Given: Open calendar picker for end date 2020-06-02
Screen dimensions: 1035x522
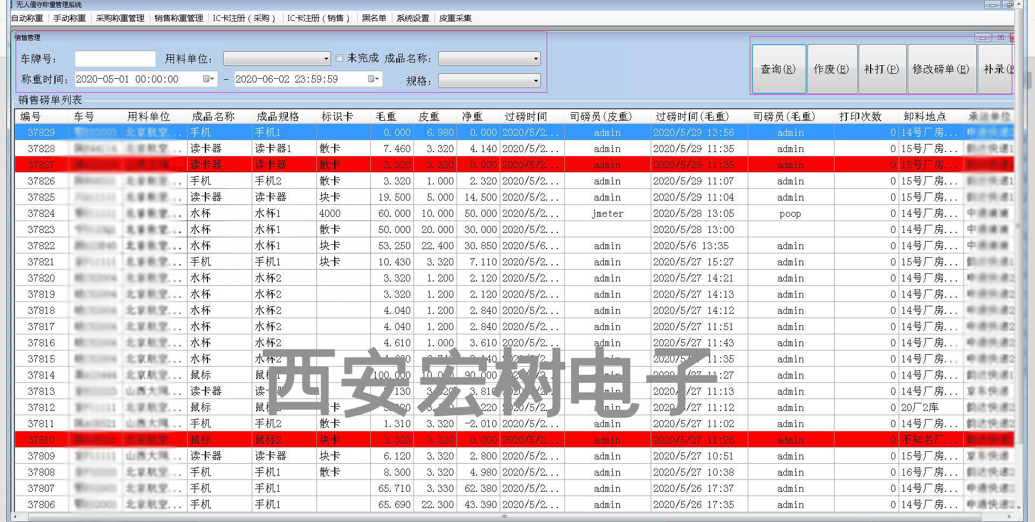Looking at the screenshot, I should click(374, 79).
